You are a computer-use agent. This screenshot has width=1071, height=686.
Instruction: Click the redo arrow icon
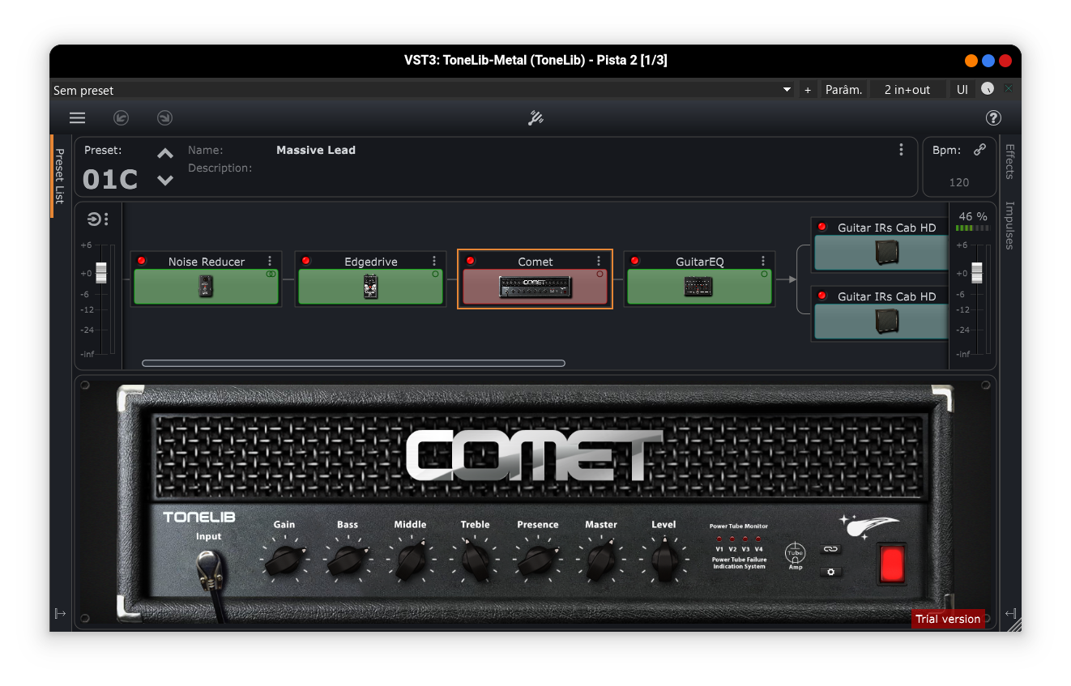(x=164, y=118)
